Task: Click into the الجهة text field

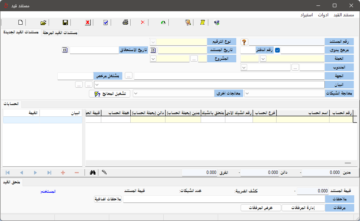Action: (x=229, y=76)
